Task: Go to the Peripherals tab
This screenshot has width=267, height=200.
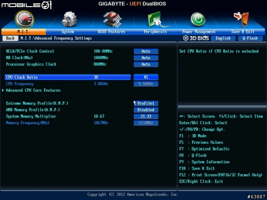Action: [x=155, y=32]
